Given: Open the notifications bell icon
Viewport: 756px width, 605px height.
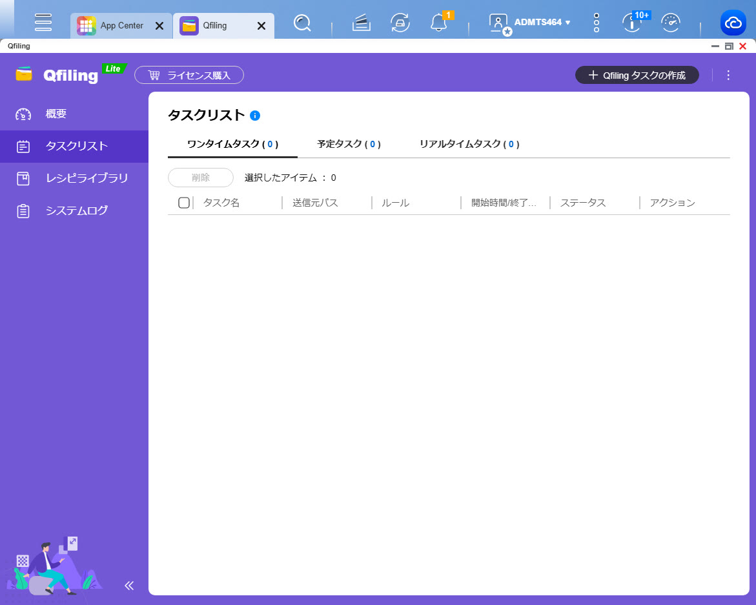Looking at the screenshot, I should (439, 23).
